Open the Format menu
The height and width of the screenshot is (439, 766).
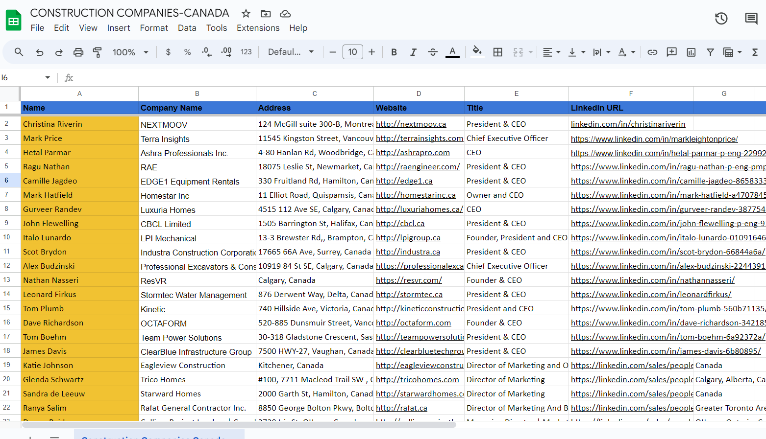tap(154, 28)
